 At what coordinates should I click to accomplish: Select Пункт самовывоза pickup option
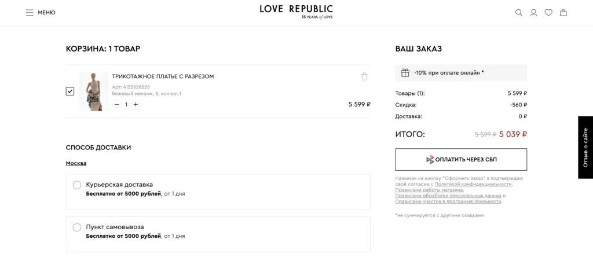(x=77, y=227)
